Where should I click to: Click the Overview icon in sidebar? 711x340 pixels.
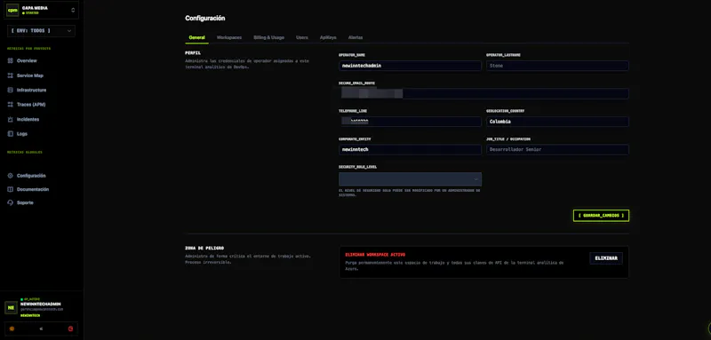tap(11, 60)
